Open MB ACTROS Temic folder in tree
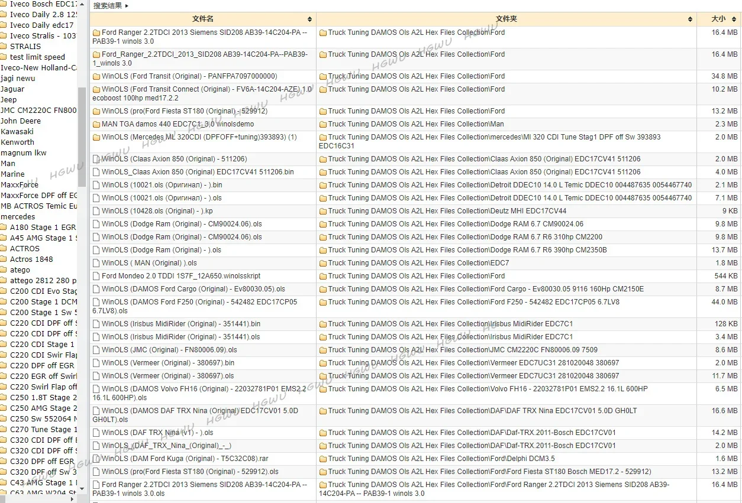742x503 pixels. pos(39,206)
